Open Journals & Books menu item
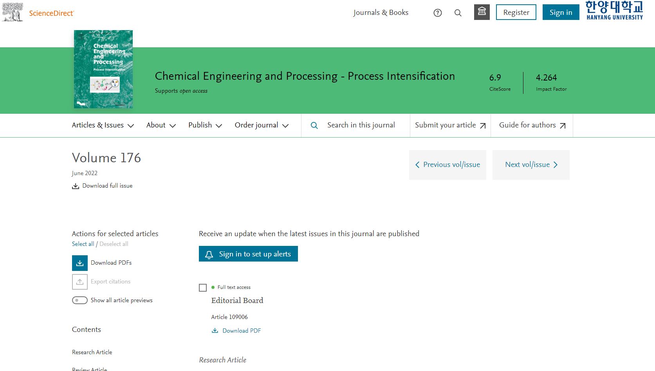 381,13
